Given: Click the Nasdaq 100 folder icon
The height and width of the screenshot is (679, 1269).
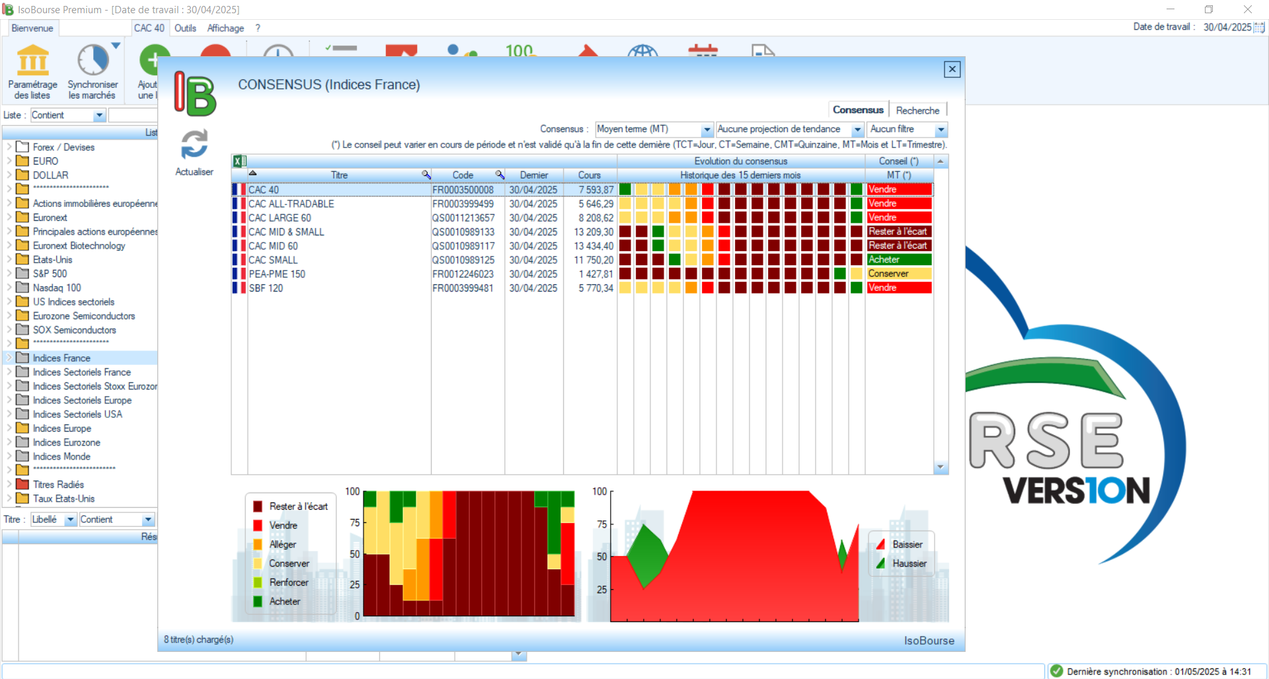Looking at the screenshot, I should [22, 288].
